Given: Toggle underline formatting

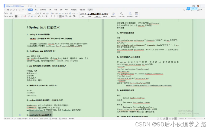Looking at the screenshot, I should point(21,16).
